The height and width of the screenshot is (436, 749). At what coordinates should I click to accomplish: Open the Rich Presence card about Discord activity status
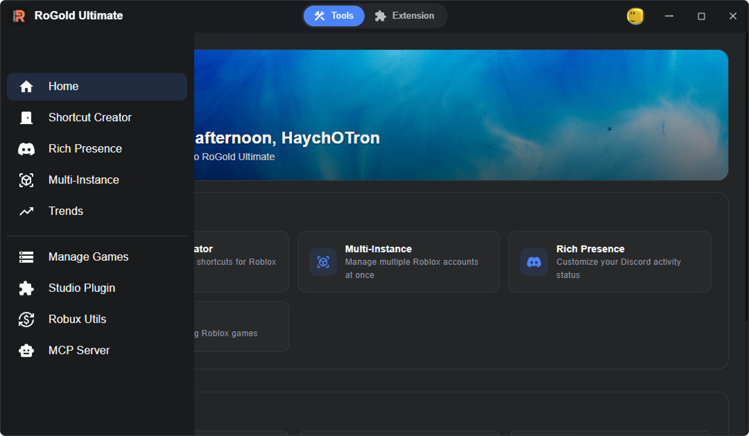point(610,262)
